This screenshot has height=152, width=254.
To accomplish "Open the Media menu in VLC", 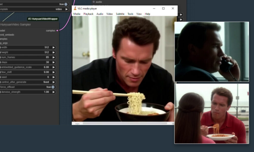I will pos(77,14).
